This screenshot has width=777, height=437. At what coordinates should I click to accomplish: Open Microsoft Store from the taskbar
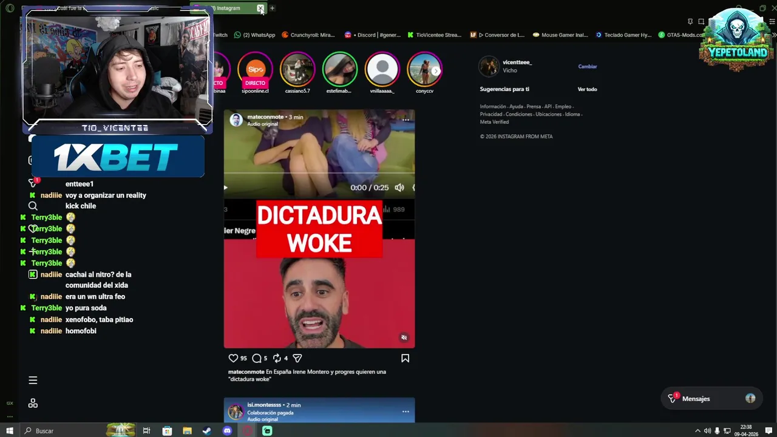point(167,430)
